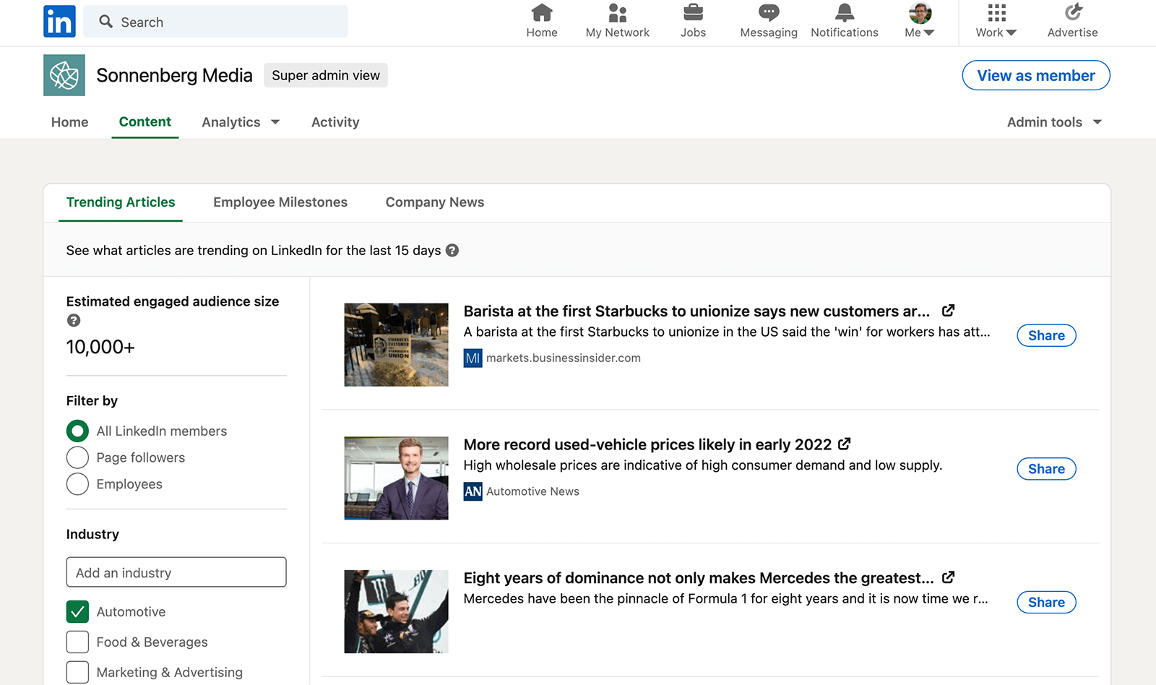The width and height of the screenshot is (1156, 685).
Task: Select the Employees filter option
Action: point(77,484)
